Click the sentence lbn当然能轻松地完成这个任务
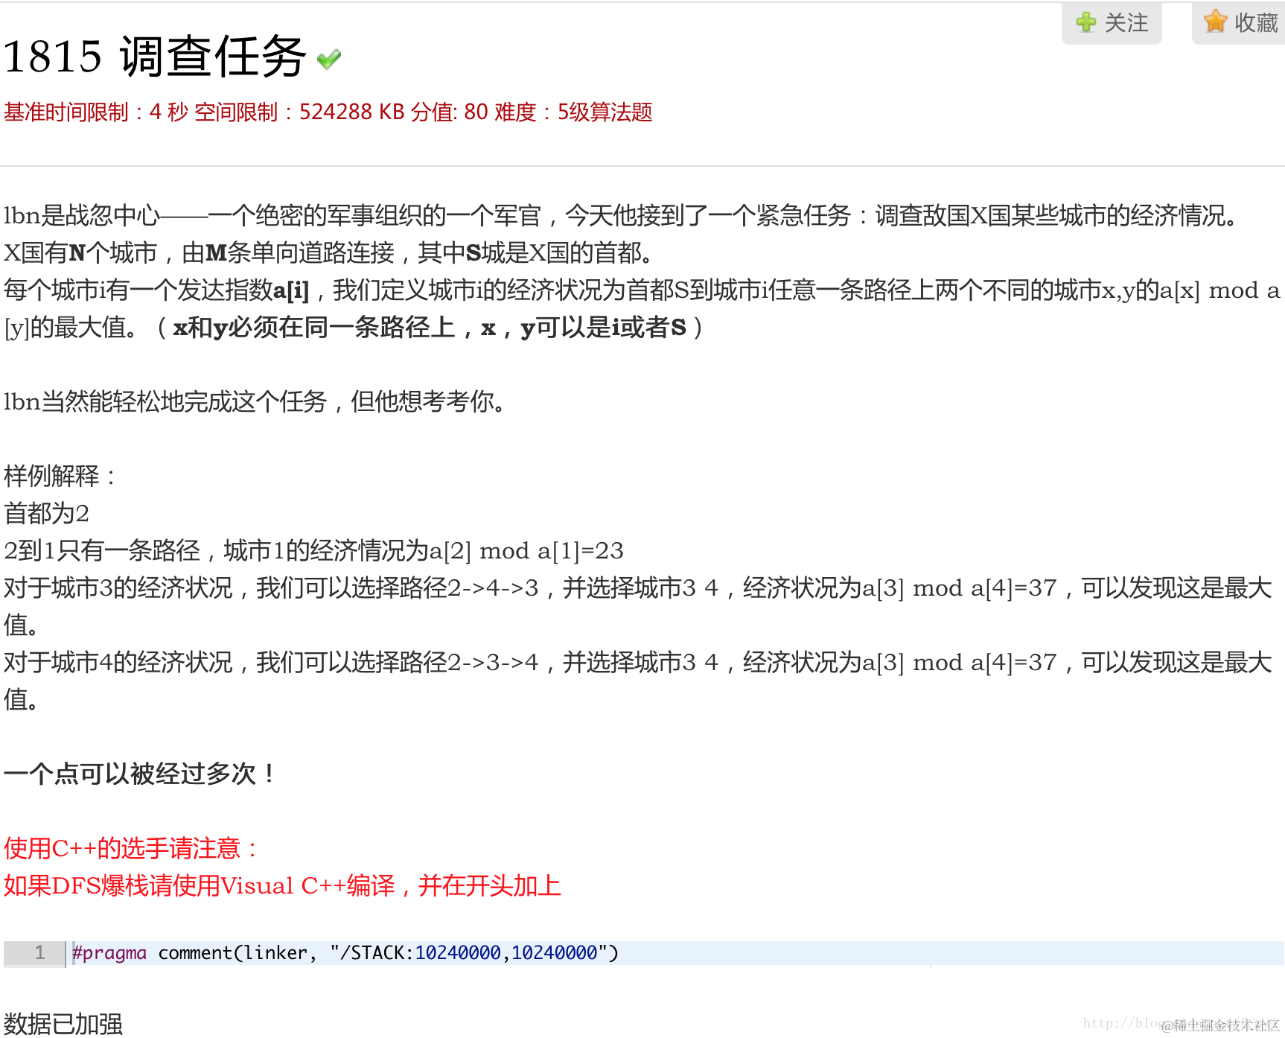 click(255, 401)
